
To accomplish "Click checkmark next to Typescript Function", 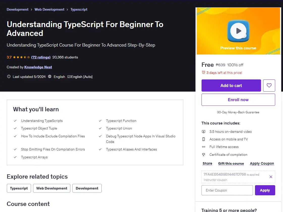I will [x=100, y=121].
